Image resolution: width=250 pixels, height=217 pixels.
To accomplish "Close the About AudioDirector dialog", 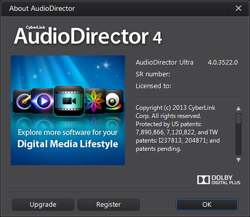I will tap(239, 8).
